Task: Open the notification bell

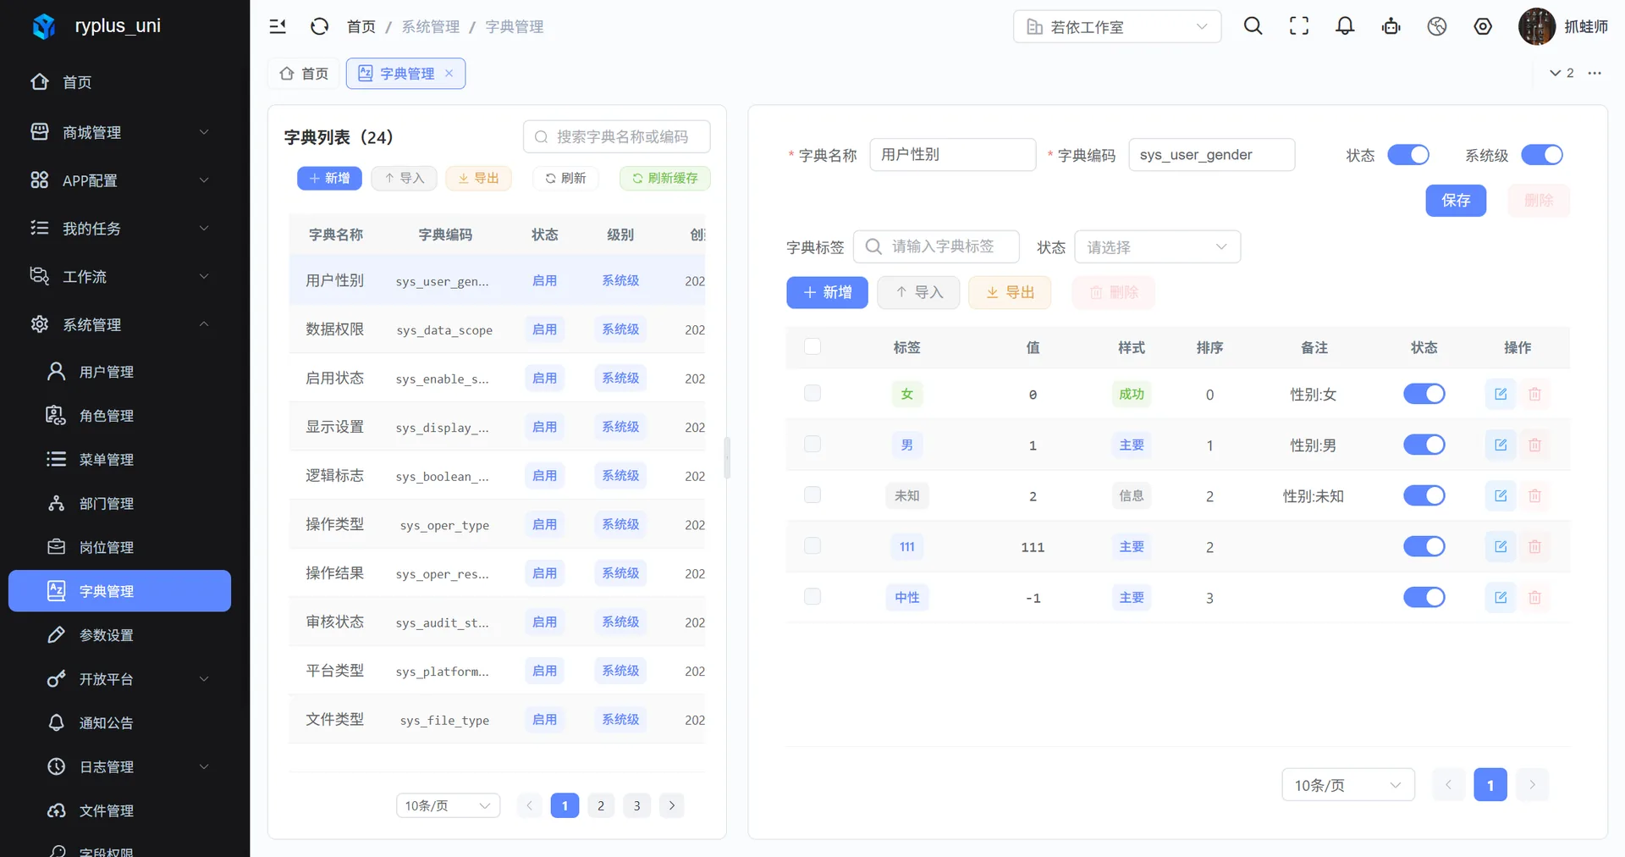Action: [1345, 26]
